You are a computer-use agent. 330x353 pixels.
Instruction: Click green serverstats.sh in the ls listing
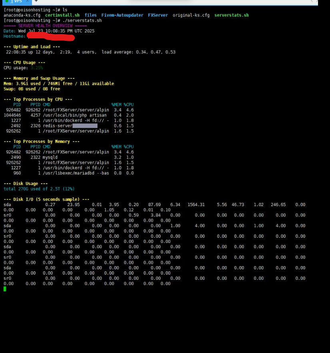point(232,15)
